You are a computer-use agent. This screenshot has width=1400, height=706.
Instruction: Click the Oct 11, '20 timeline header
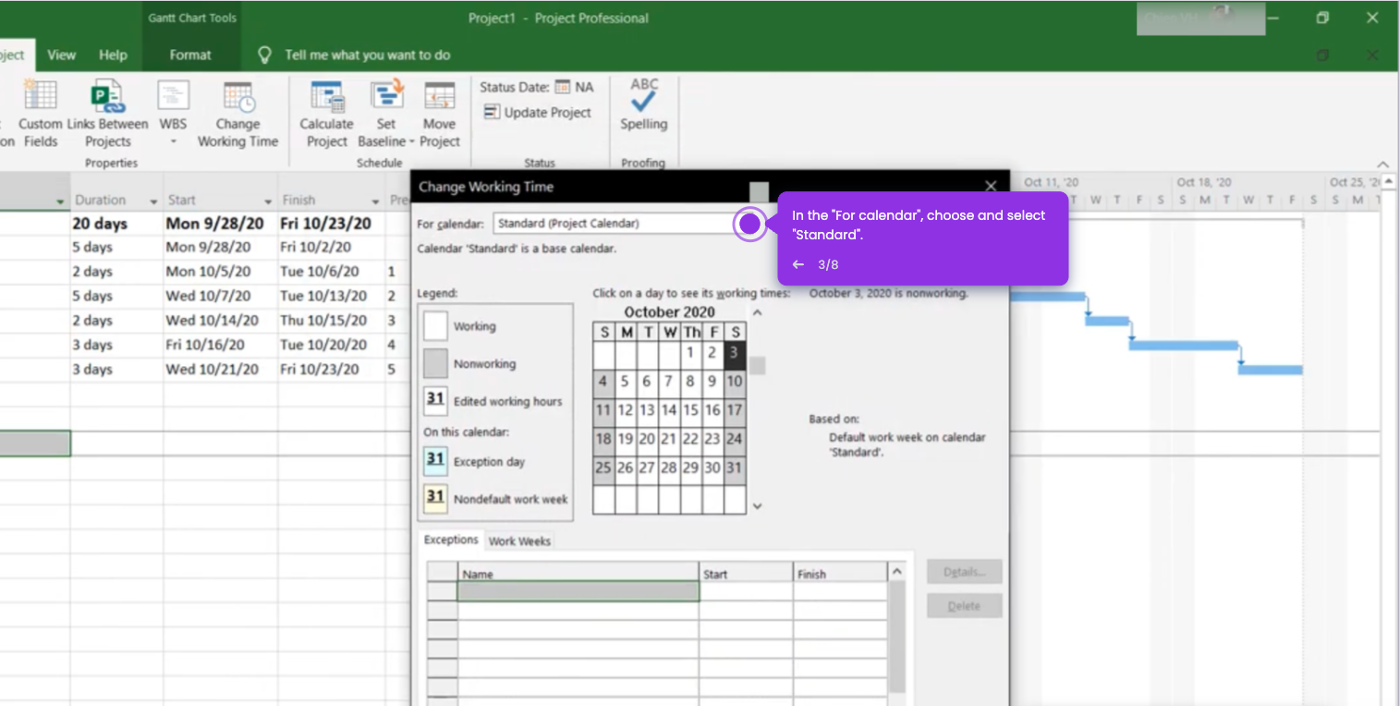coord(1051,182)
